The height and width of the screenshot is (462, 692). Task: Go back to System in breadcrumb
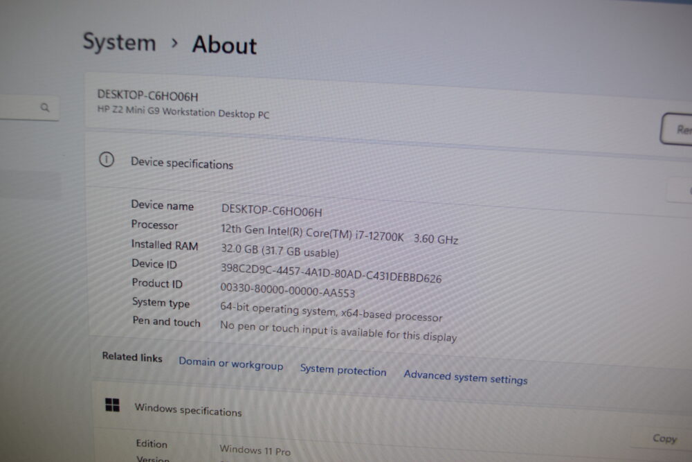119,42
